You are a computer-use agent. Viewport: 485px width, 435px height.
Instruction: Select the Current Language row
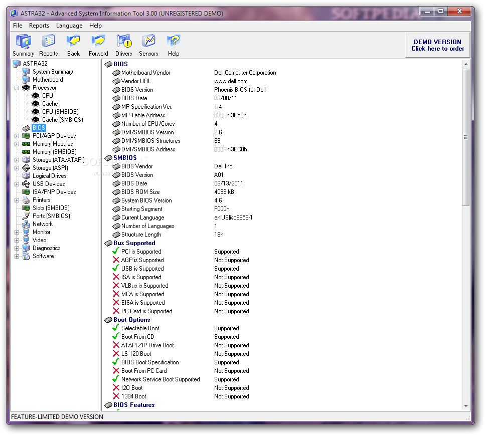[183, 217]
